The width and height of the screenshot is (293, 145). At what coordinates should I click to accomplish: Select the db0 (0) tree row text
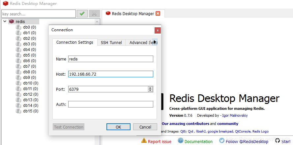[x=30, y=27]
